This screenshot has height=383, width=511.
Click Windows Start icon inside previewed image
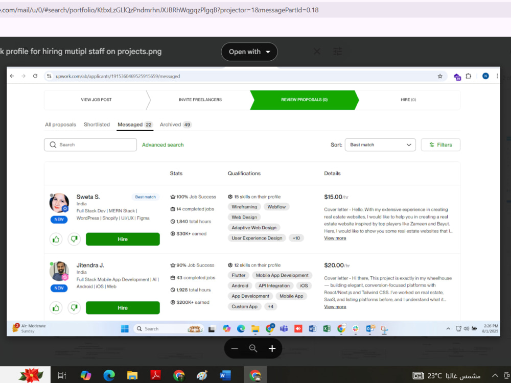point(125,328)
